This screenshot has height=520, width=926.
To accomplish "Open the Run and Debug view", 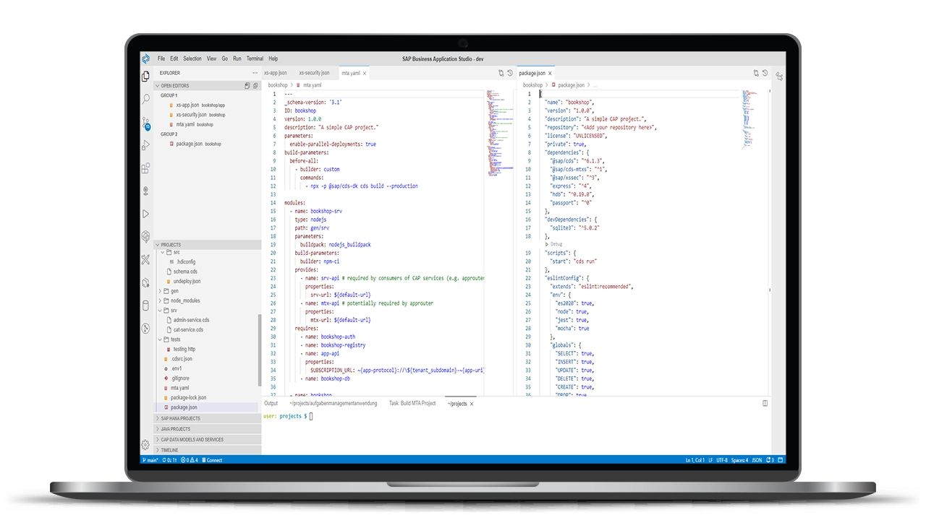I will [145, 145].
